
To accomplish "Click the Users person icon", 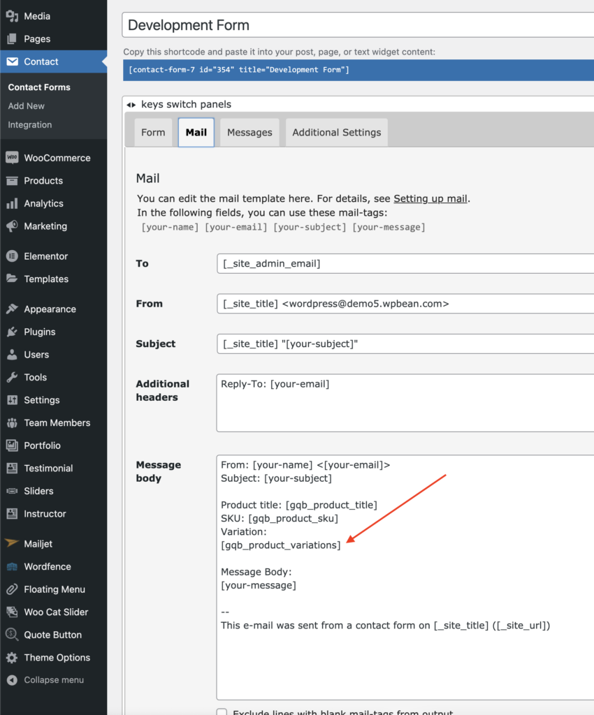I will (x=12, y=354).
